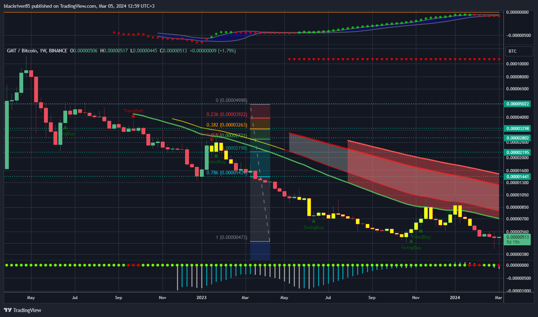This screenshot has width=538, height=317.
Task: Click the 5d 15h bar countdown
Action: [513, 242]
